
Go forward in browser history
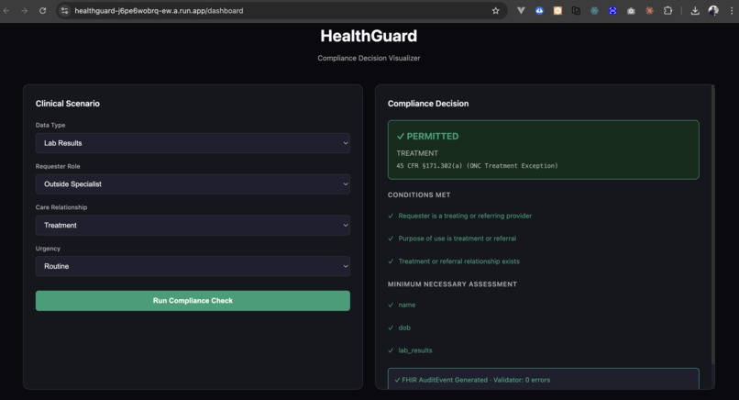24,10
